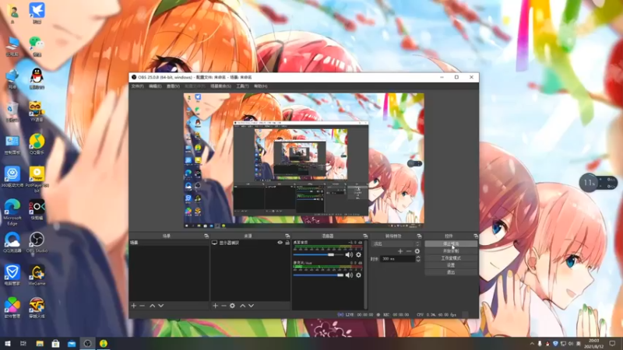623x350 pixels.
Task: Adjust desktop audio volume slider
Action: tap(319, 255)
